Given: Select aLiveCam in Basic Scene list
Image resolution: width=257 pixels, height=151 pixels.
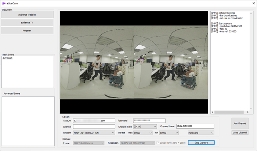Looking at the screenshot, I should [8, 58].
